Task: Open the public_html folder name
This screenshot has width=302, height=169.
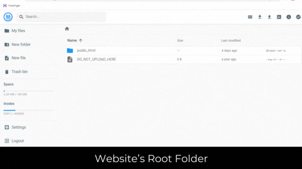Action: pyautogui.click(x=86, y=50)
